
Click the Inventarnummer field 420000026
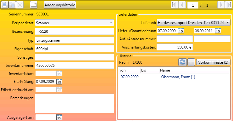pyautogui.click(x=75, y=65)
